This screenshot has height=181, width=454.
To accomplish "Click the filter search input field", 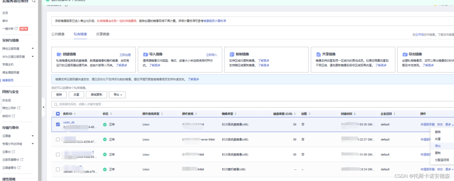I will [253, 104].
